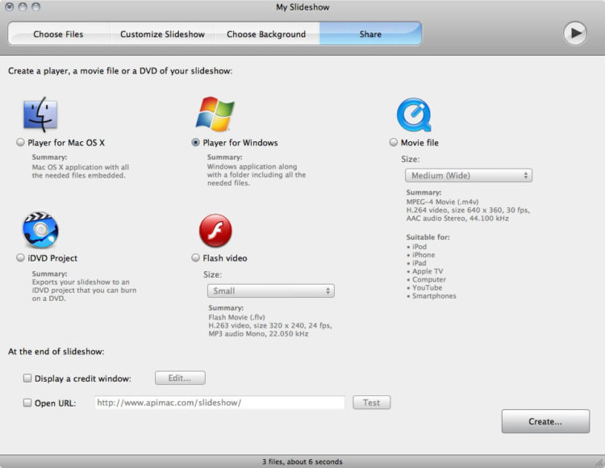Screen dimensions: 605x468
Task: Switch to the Customize Slideshow tab
Action: [x=162, y=34]
